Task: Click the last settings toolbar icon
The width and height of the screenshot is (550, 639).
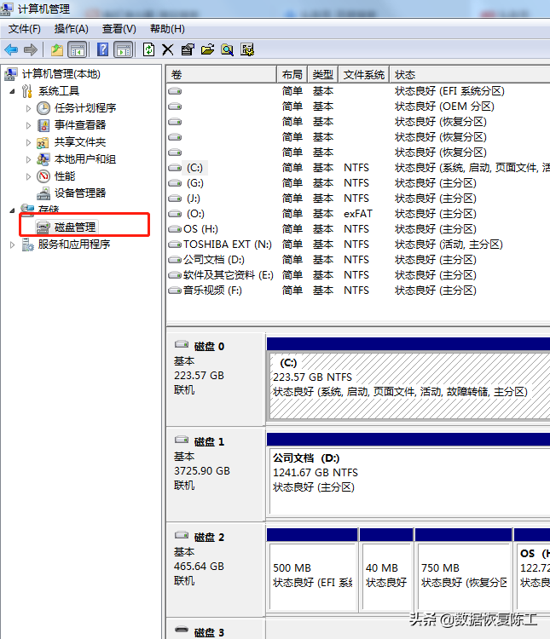Action: [x=247, y=49]
